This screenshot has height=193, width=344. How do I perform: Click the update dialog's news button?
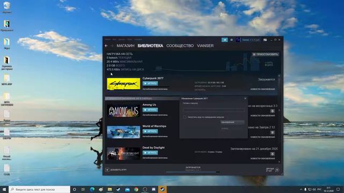click(232, 122)
